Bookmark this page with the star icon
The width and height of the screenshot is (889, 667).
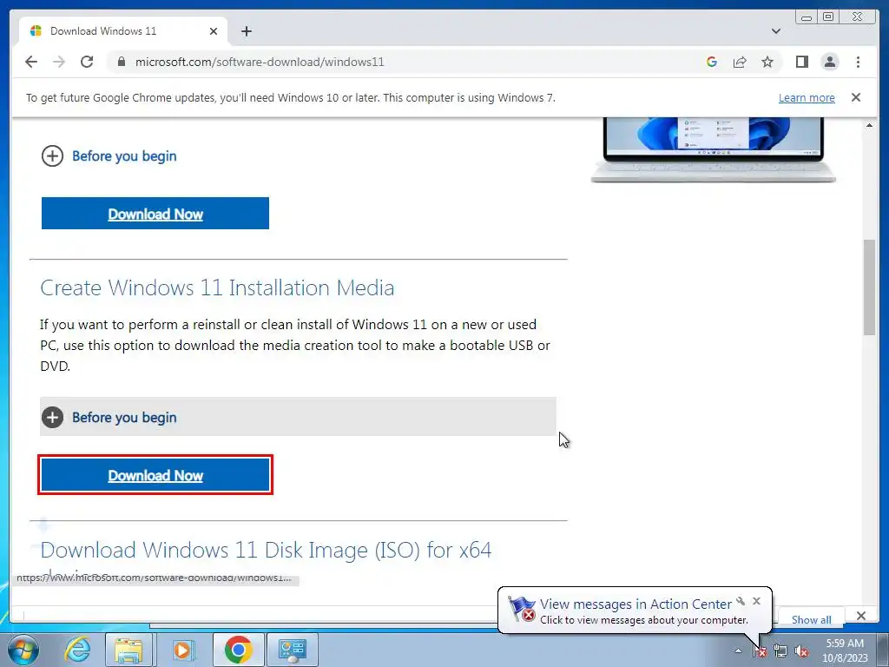tap(767, 62)
